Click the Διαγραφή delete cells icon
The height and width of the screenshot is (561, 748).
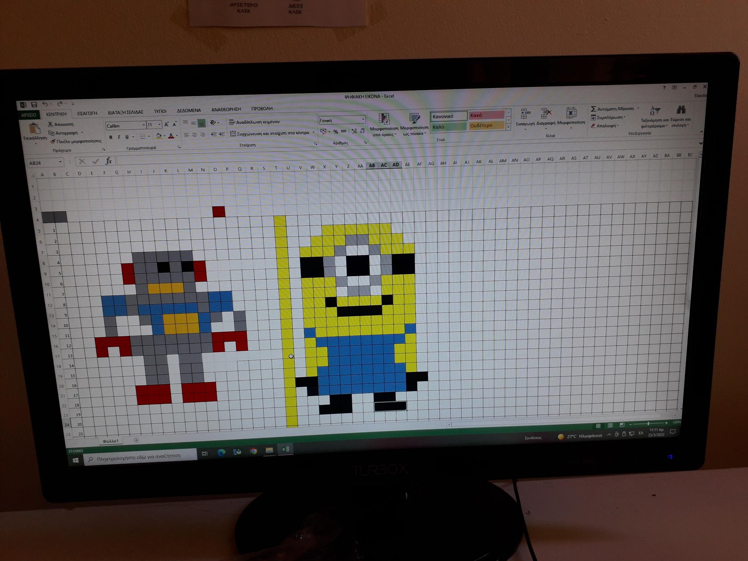click(x=546, y=113)
